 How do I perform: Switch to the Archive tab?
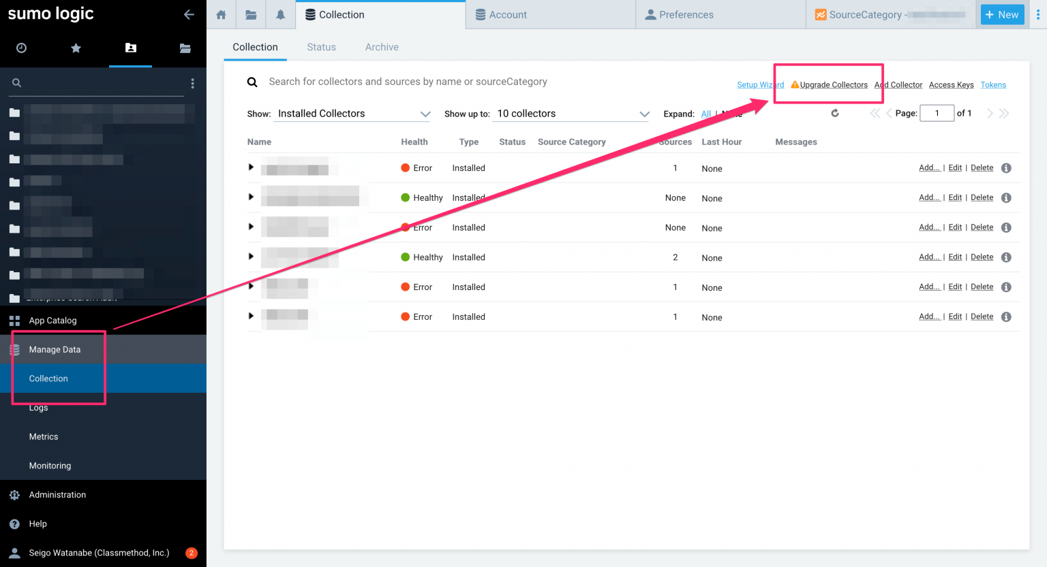tap(382, 47)
